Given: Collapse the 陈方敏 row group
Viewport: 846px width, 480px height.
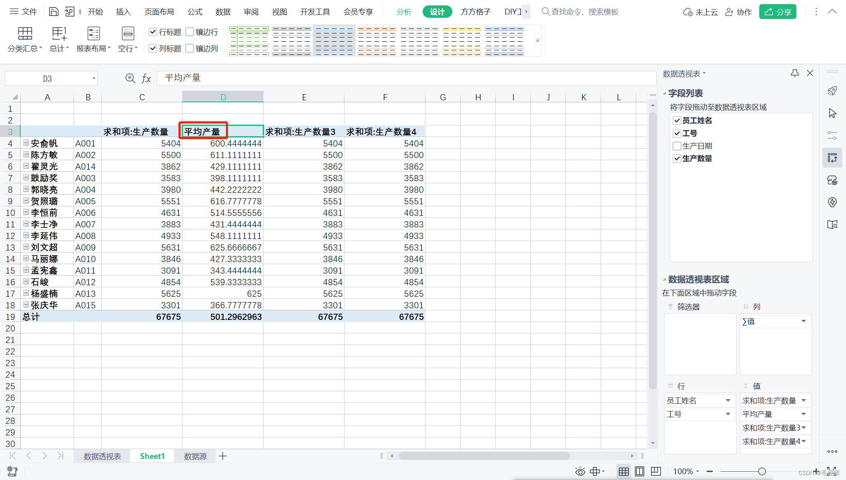Looking at the screenshot, I should [x=26, y=154].
